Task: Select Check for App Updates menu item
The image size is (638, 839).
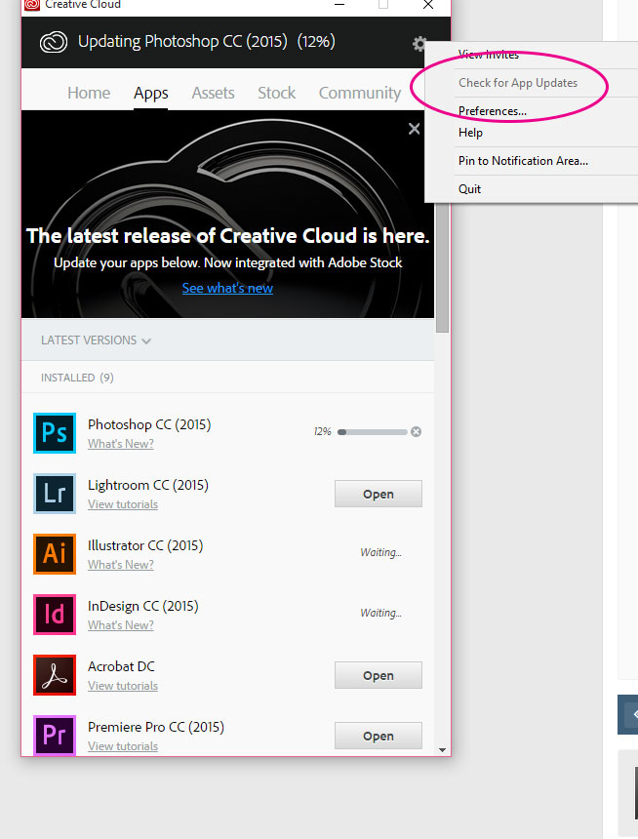Action: tap(518, 83)
